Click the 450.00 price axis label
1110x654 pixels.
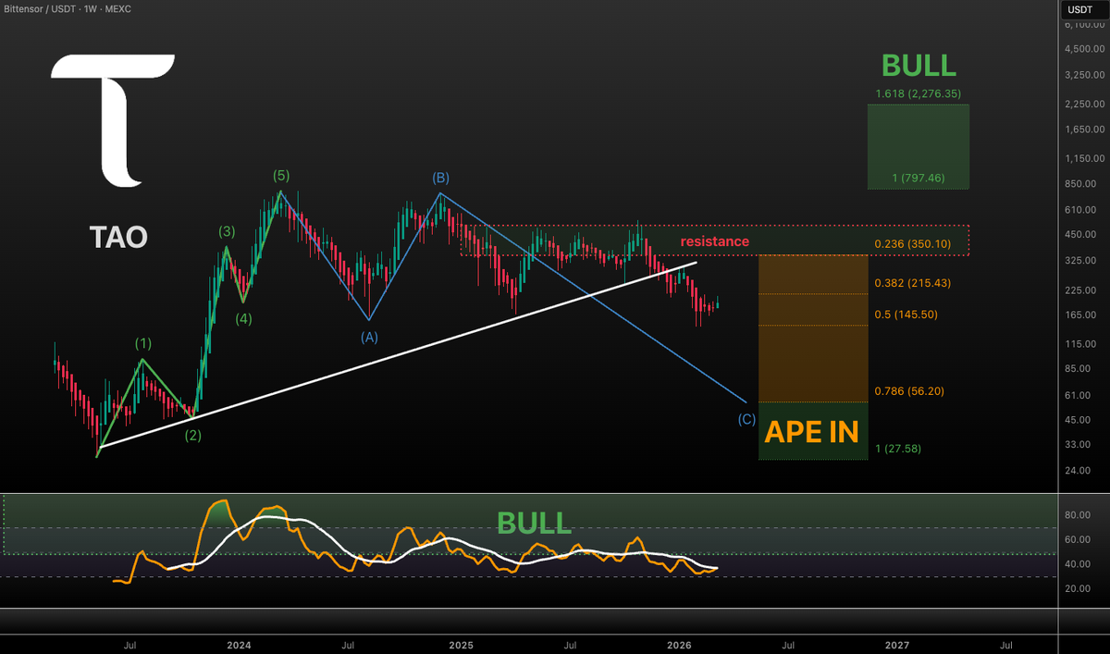click(x=1082, y=235)
